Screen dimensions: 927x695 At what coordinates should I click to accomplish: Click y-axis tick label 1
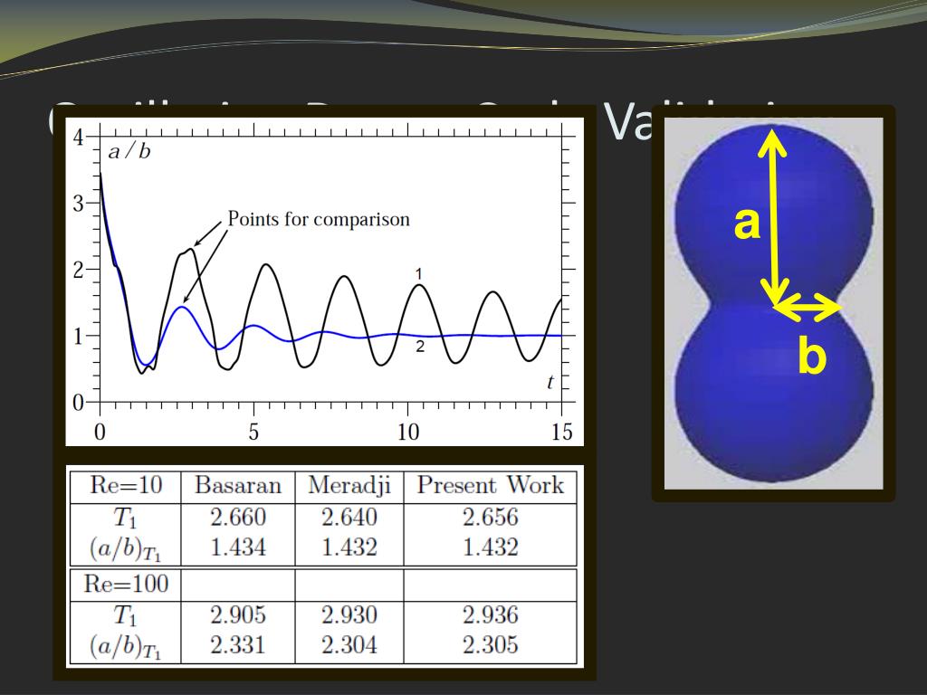(79, 337)
